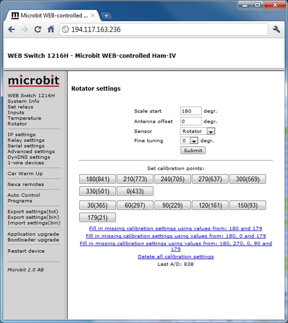
Task: Click fill-in link using 180 and 179
Action: point(176,229)
